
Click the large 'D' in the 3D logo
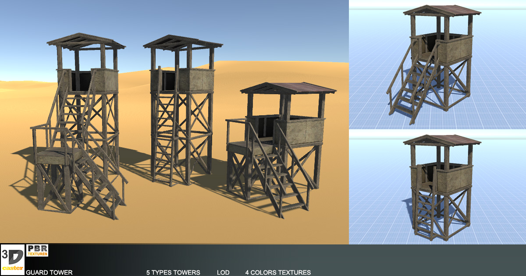point(16,258)
